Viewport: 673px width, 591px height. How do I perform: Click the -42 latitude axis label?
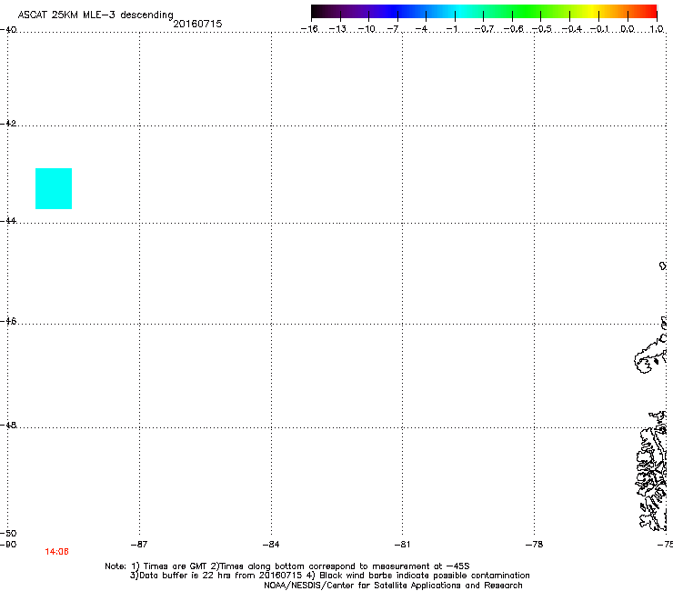(8, 123)
